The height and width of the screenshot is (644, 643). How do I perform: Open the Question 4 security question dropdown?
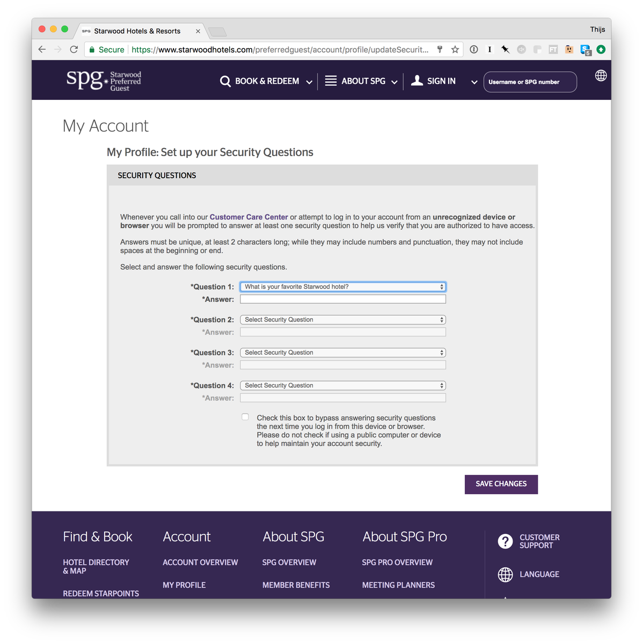pos(343,385)
